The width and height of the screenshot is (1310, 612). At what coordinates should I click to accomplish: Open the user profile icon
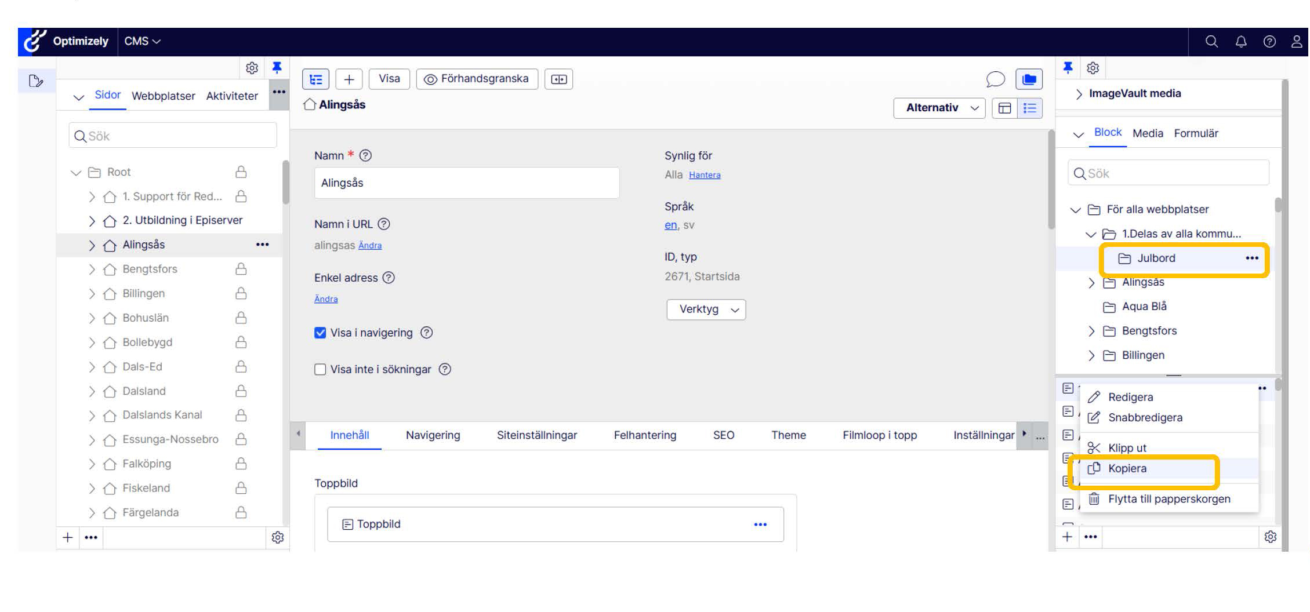[x=1297, y=42]
